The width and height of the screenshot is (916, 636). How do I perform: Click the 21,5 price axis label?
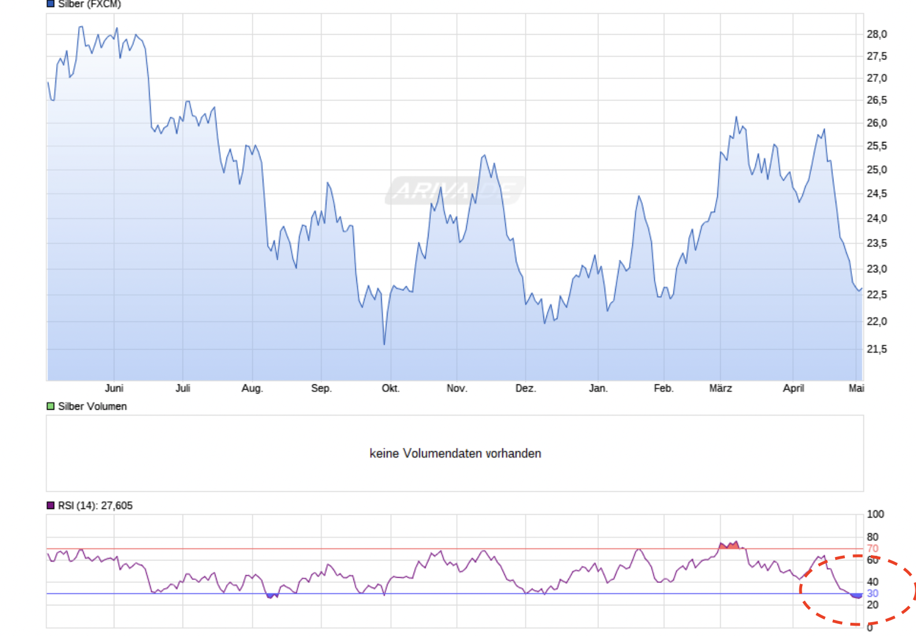[876, 349]
